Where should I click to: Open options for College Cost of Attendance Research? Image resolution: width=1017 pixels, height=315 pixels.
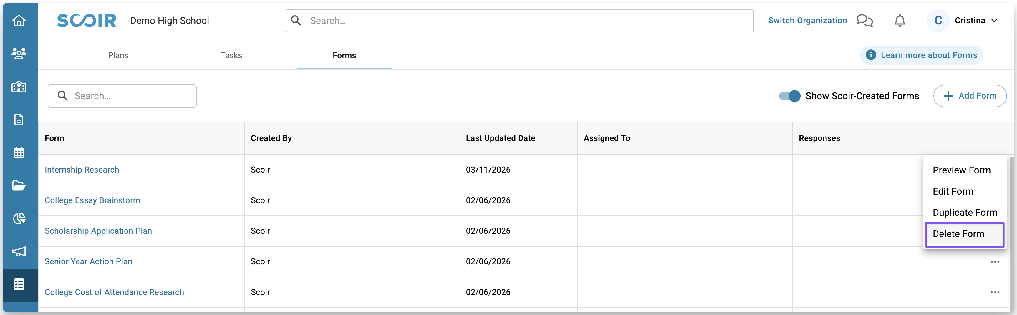point(995,293)
